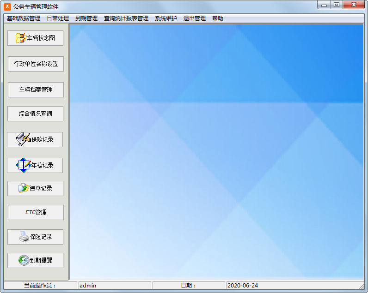Image resolution: width=368 pixels, height=293 pixels.
Task: Click the blue diamond icon for 年检记录
Action: tap(24, 165)
